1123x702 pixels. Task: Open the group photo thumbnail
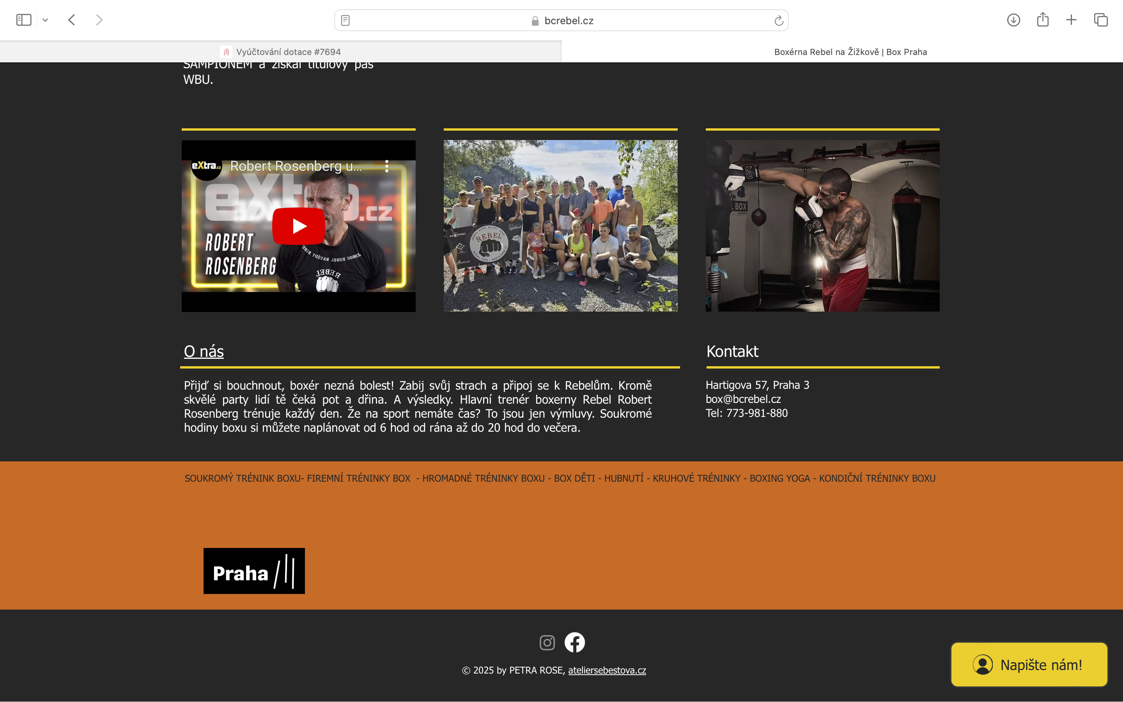coord(560,226)
